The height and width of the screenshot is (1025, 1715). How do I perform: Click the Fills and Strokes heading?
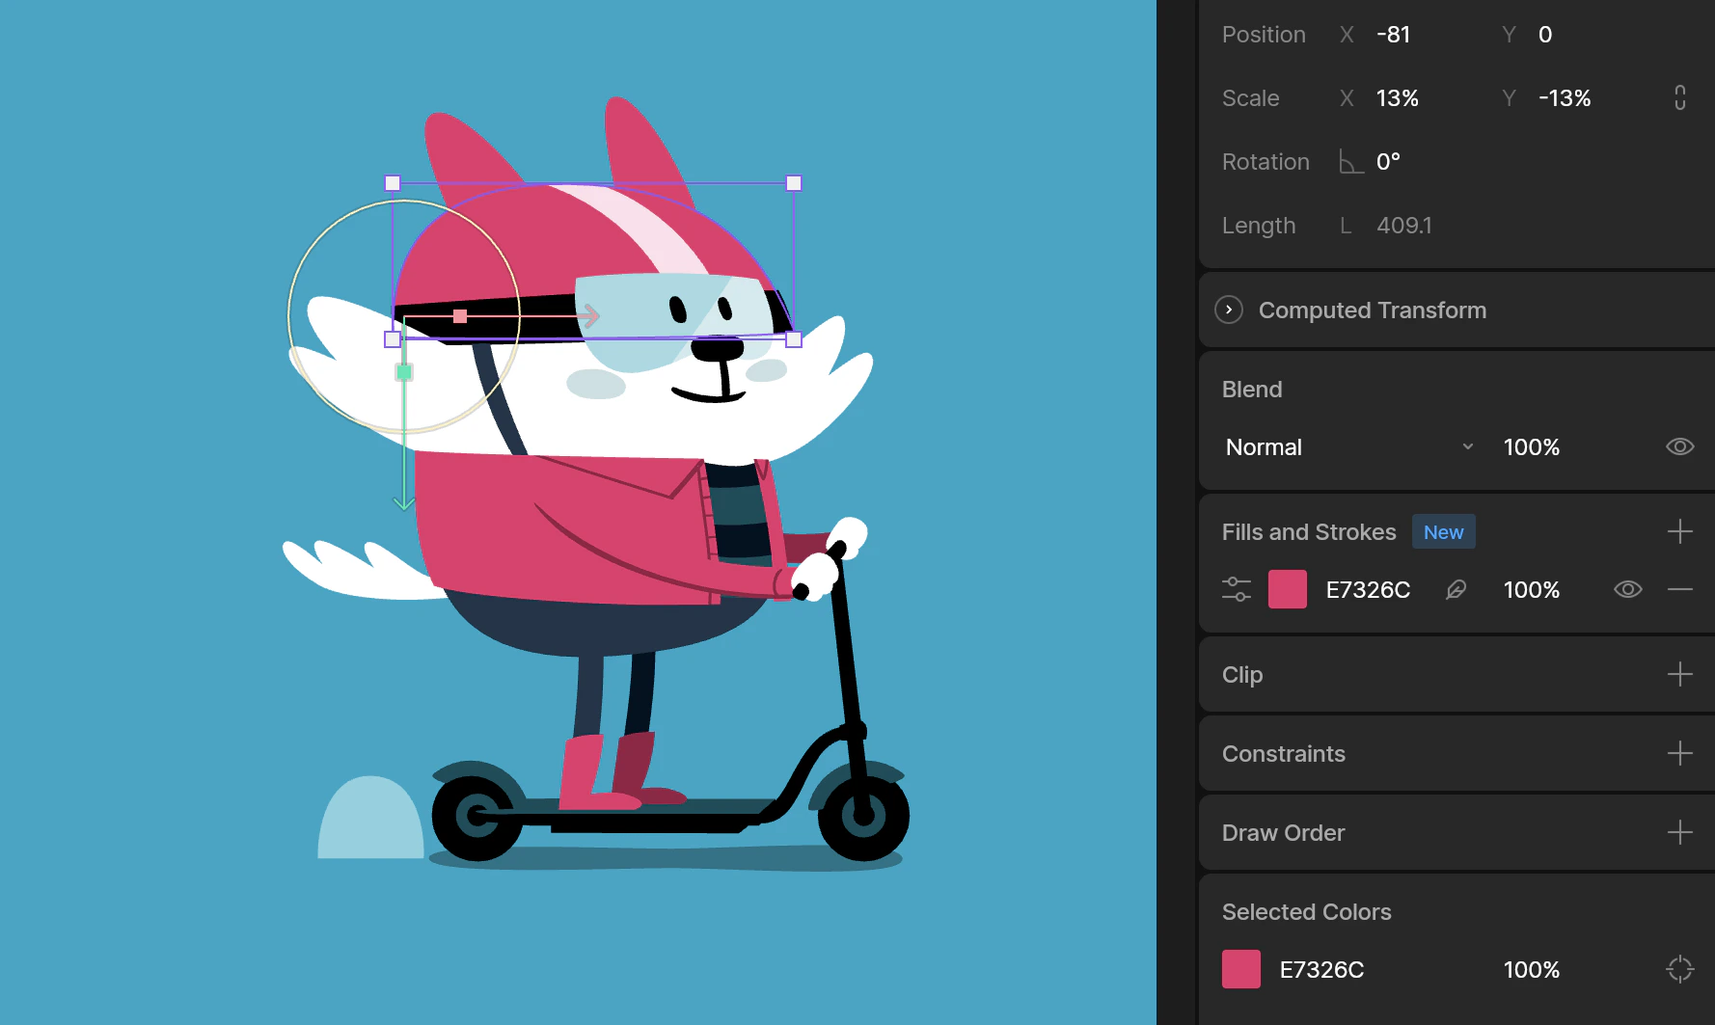[1308, 531]
